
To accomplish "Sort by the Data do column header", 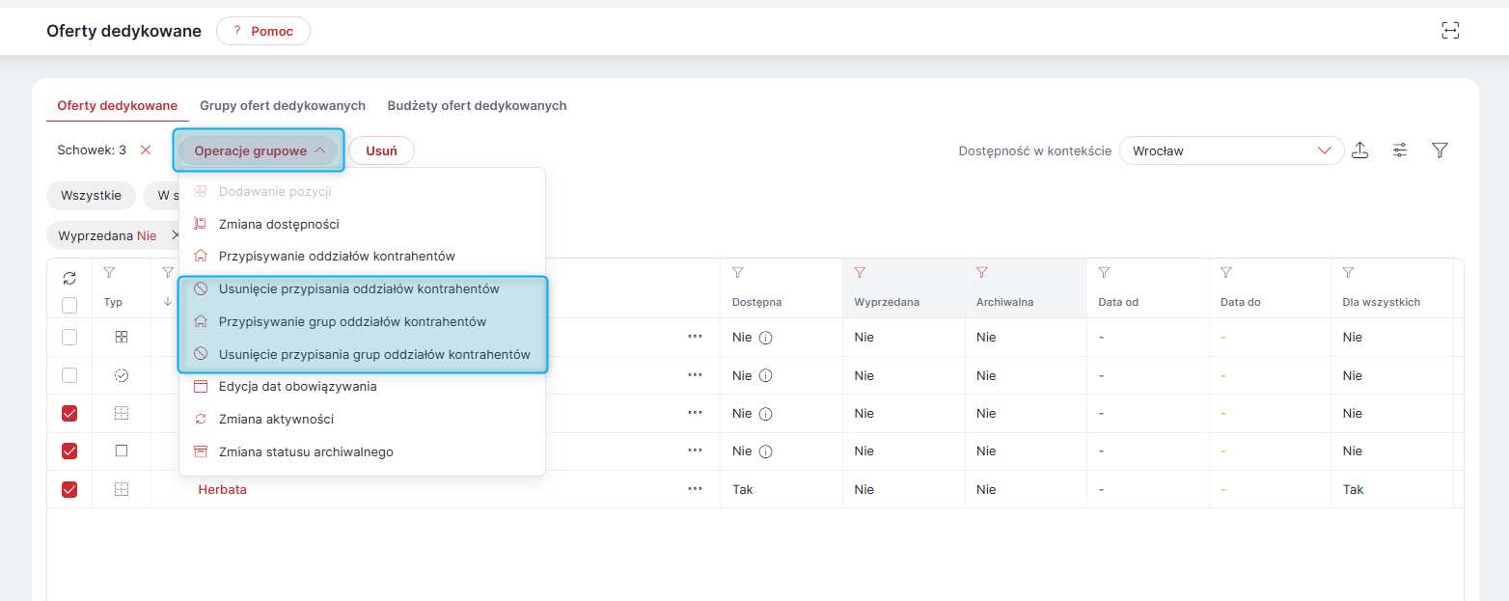I will (1241, 302).
